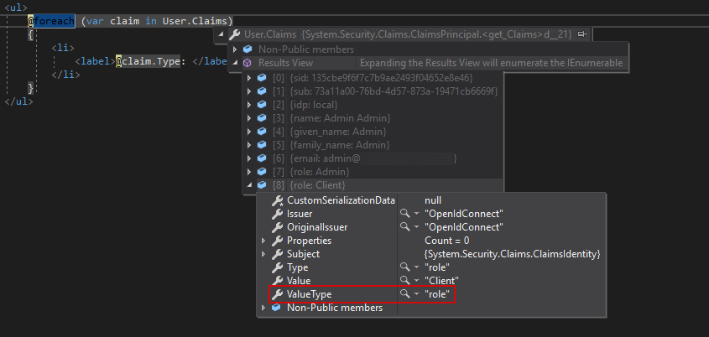Open text visualizer for Issuer value
Image resolution: width=709 pixels, height=337 pixels.
[404, 214]
